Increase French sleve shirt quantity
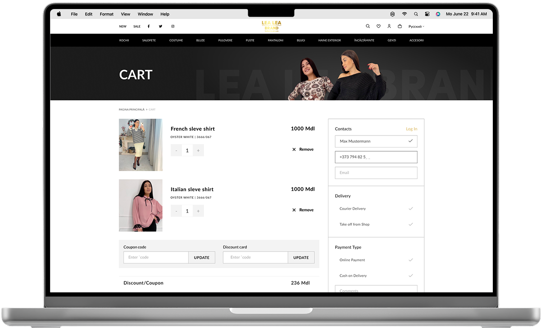 pos(198,150)
